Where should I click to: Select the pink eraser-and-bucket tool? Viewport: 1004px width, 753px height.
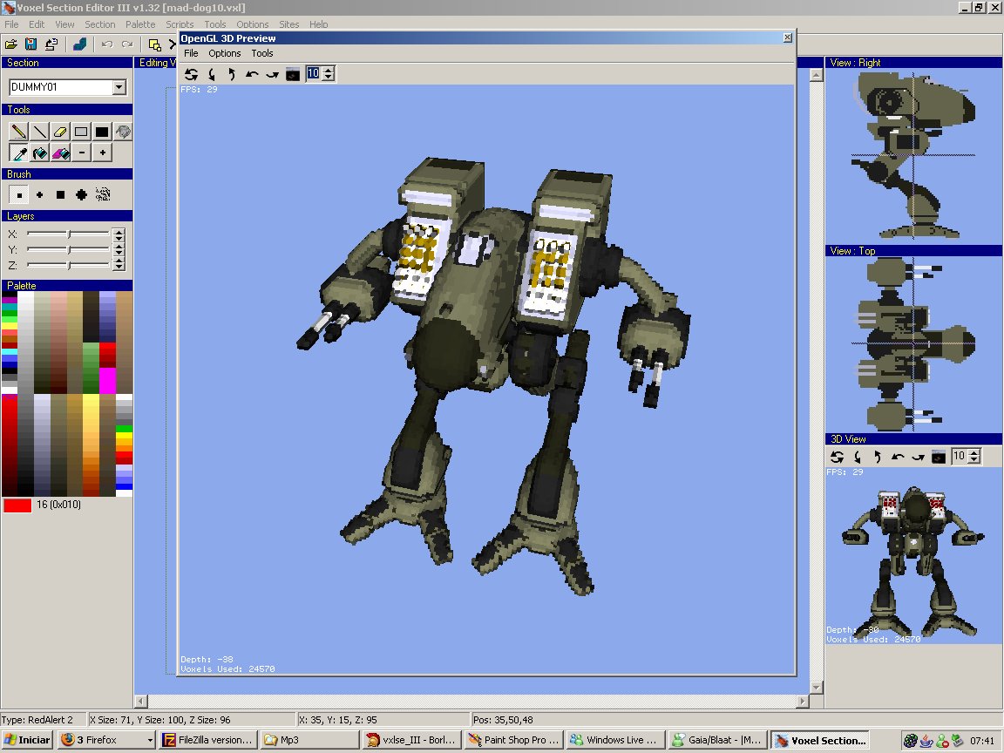60,153
